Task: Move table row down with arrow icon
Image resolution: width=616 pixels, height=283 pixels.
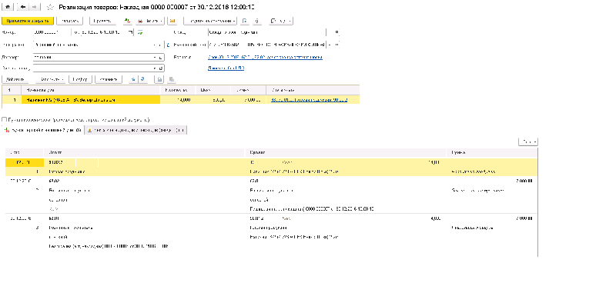Action: click(142, 79)
